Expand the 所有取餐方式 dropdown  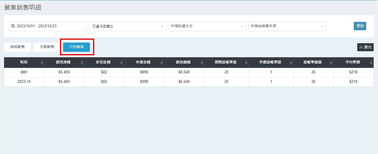207,26
